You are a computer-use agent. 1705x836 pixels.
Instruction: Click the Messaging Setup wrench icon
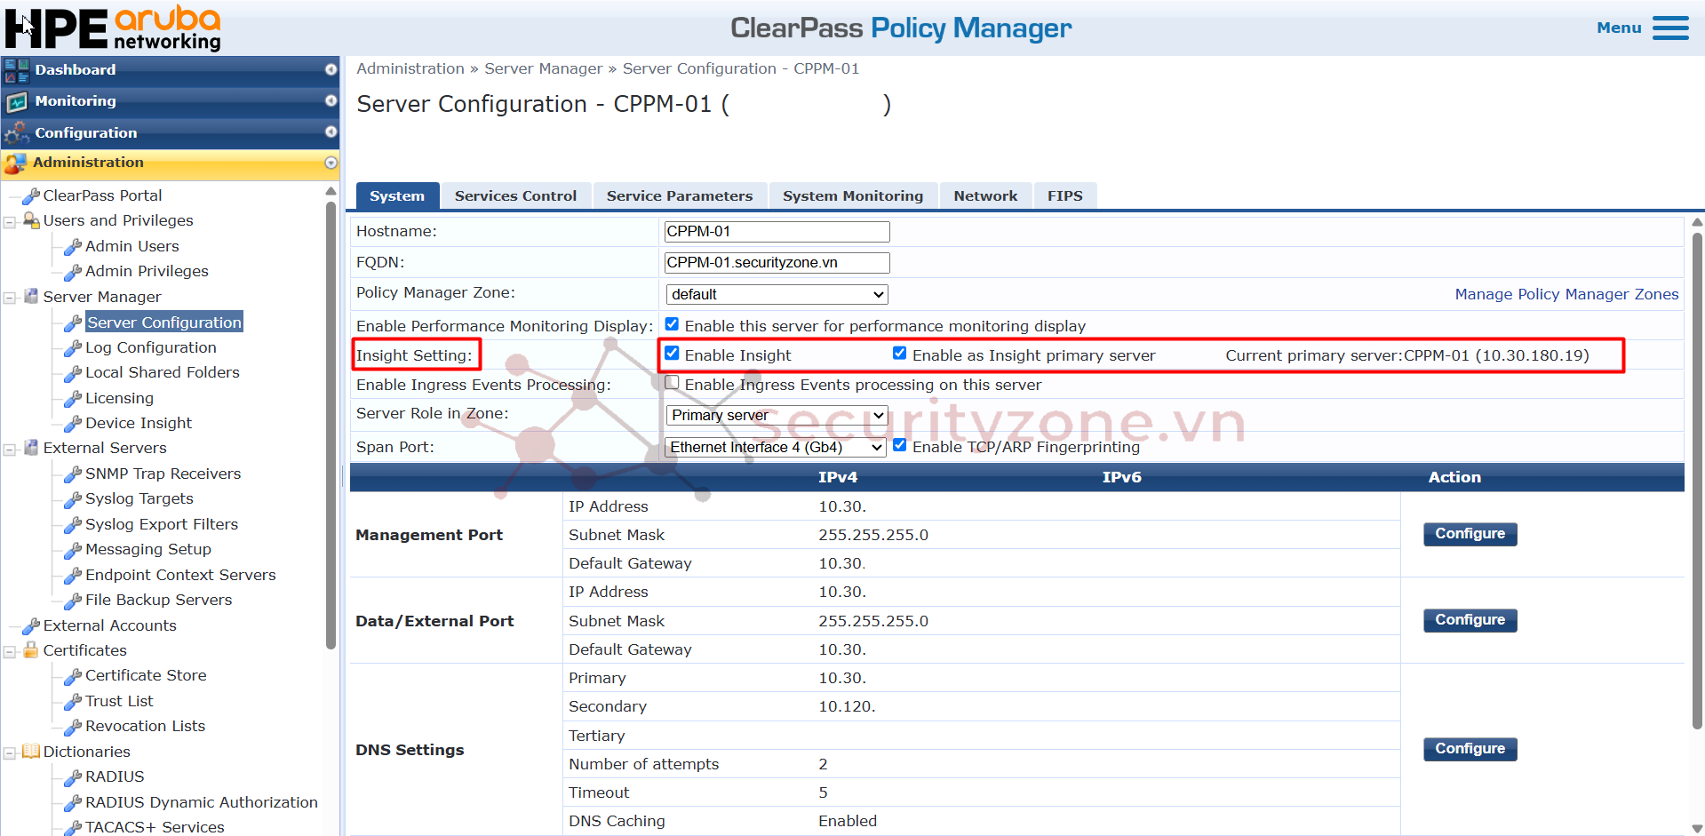(73, 549)
